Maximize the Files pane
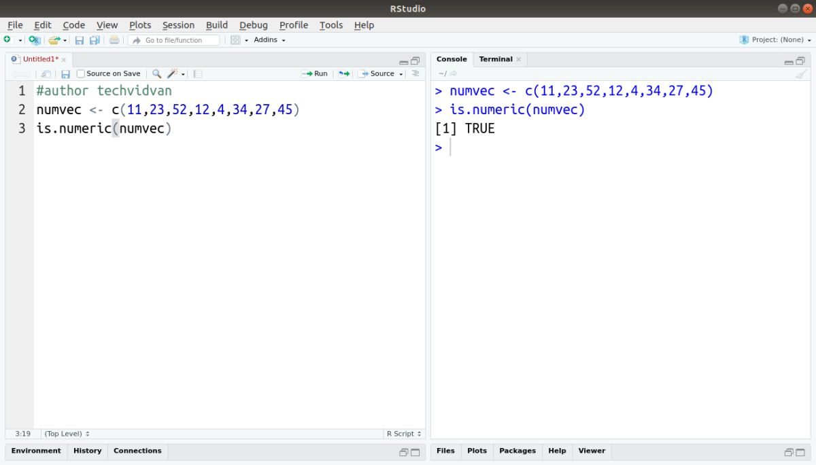This screenshot has height=465, width=816. pos(800,452)
